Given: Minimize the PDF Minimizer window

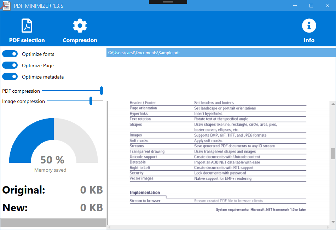Looking at the screenshot, I should click(295, 6).
